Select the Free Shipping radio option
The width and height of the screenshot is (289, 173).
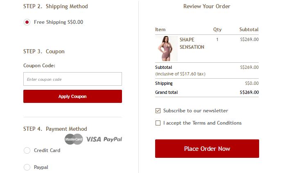pos(27,22)
